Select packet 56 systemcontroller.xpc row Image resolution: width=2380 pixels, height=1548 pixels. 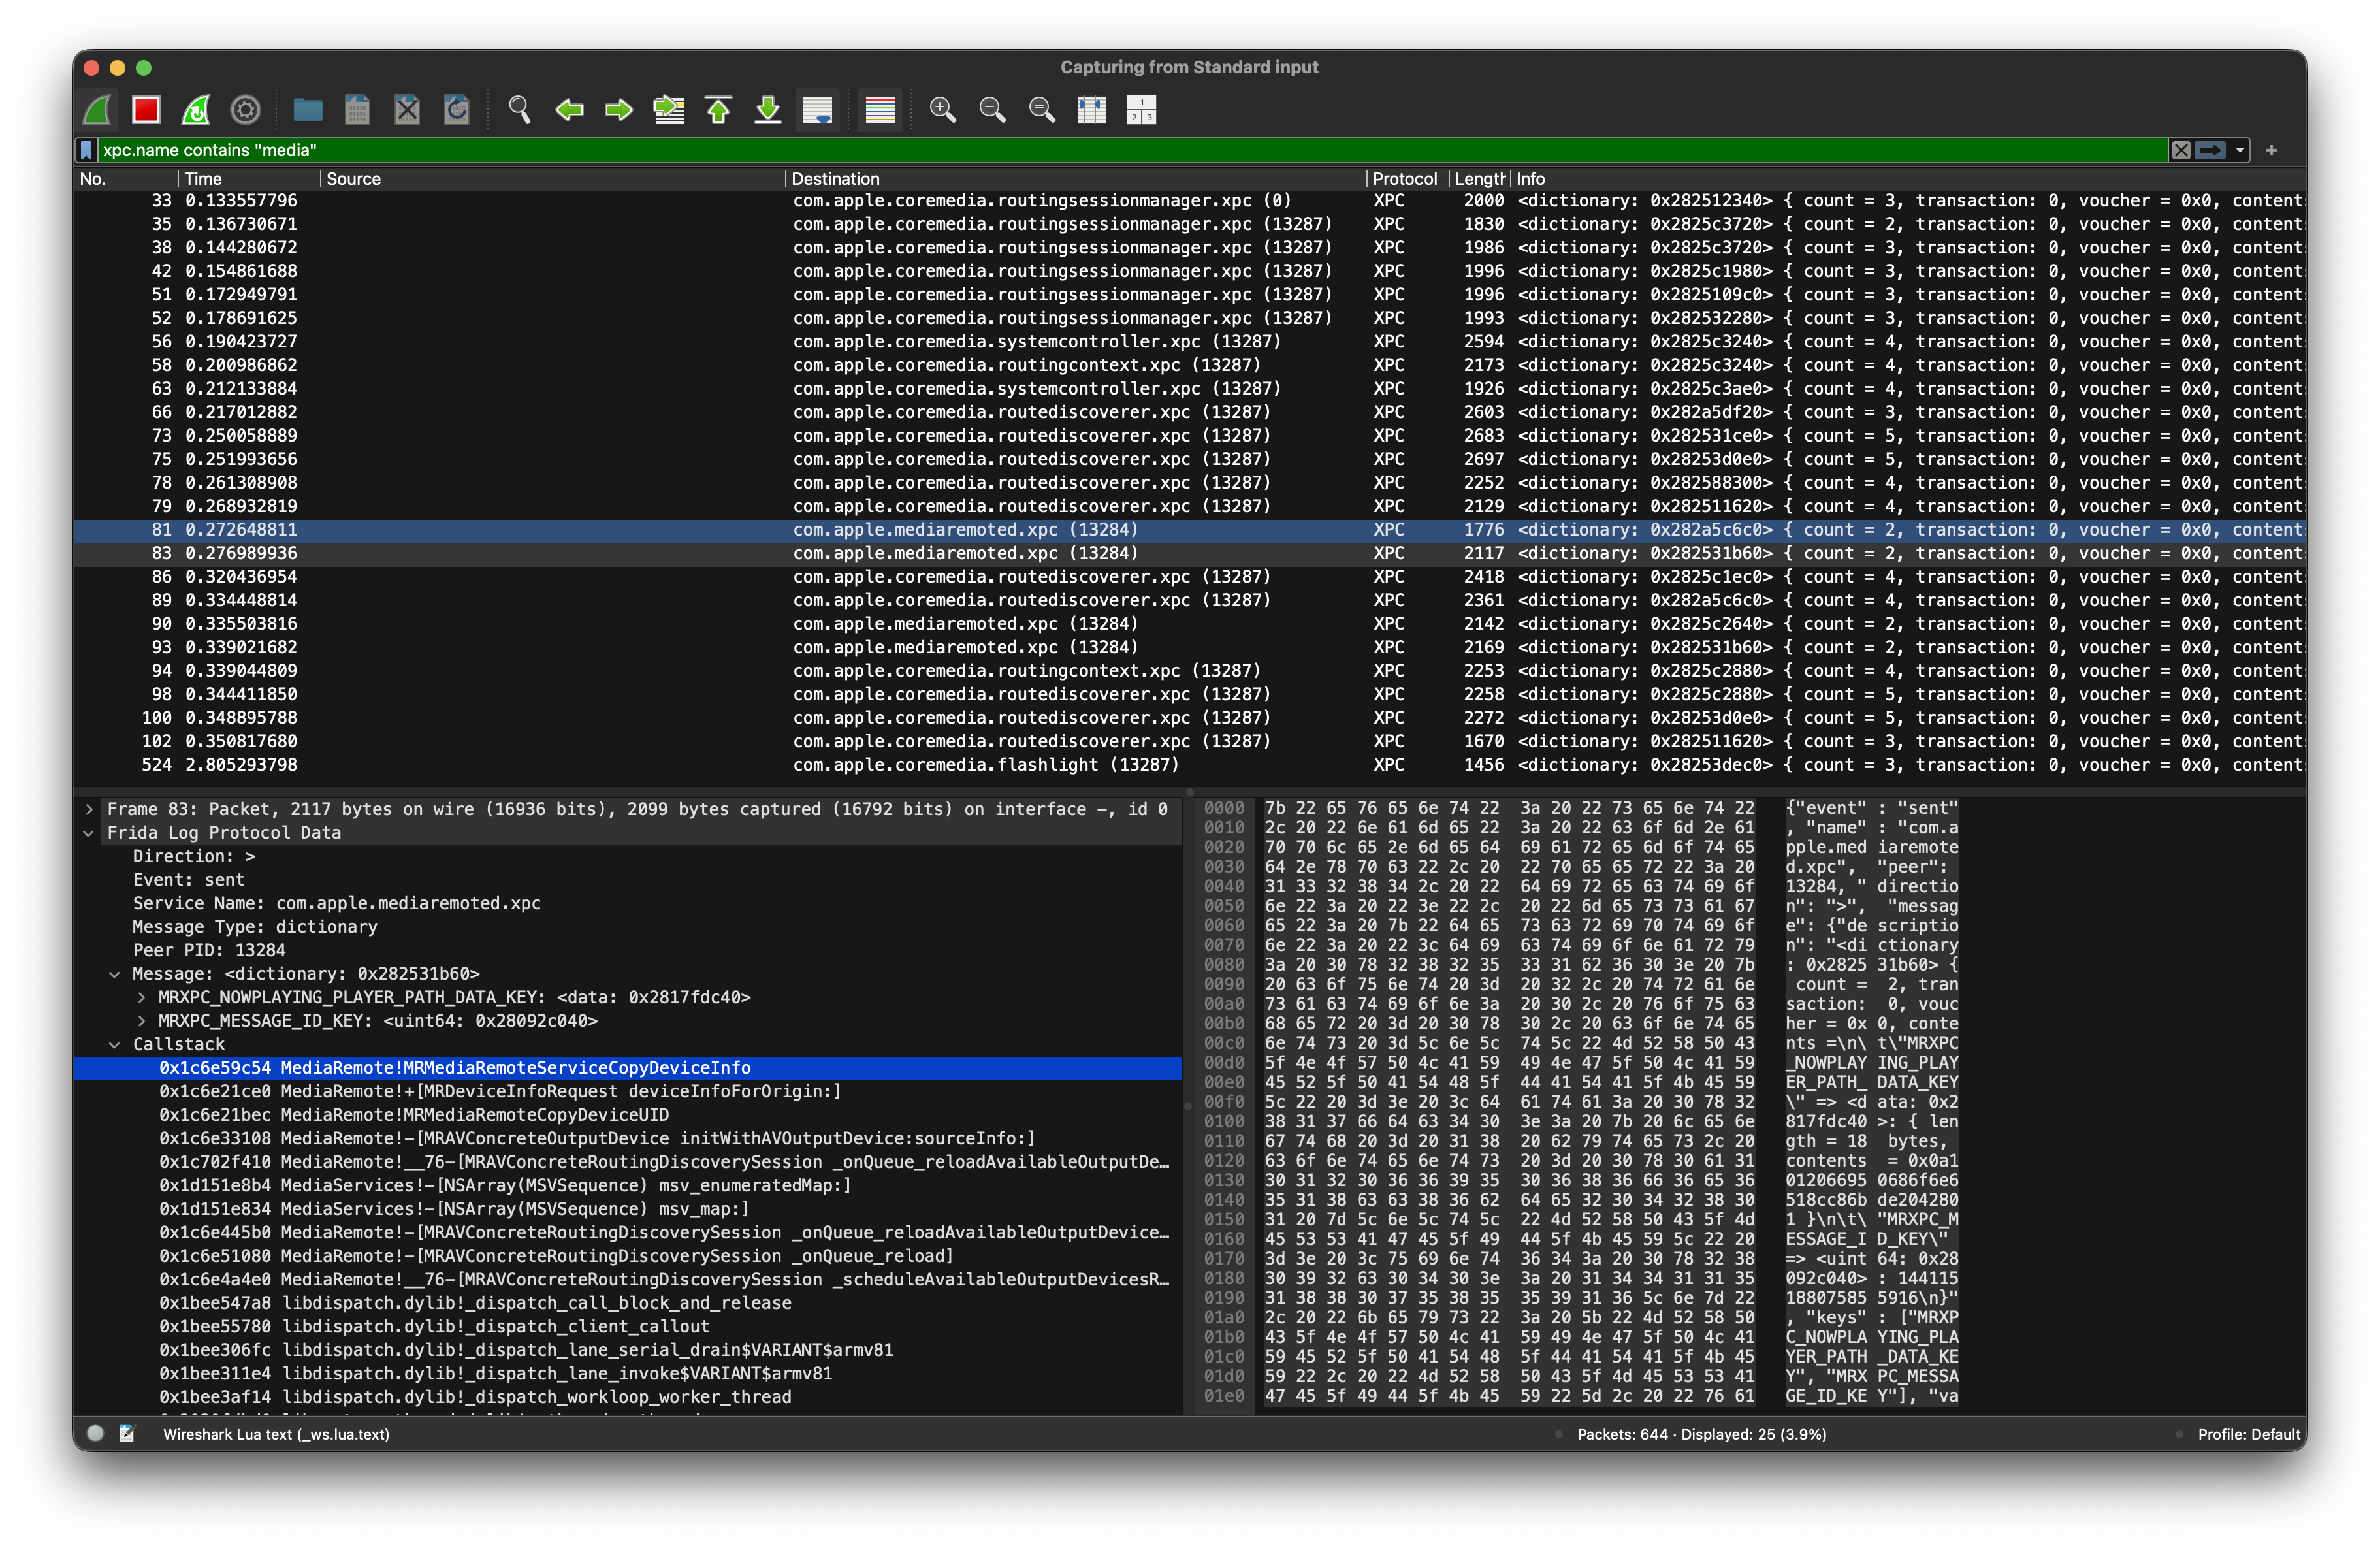pos(1190,342)
